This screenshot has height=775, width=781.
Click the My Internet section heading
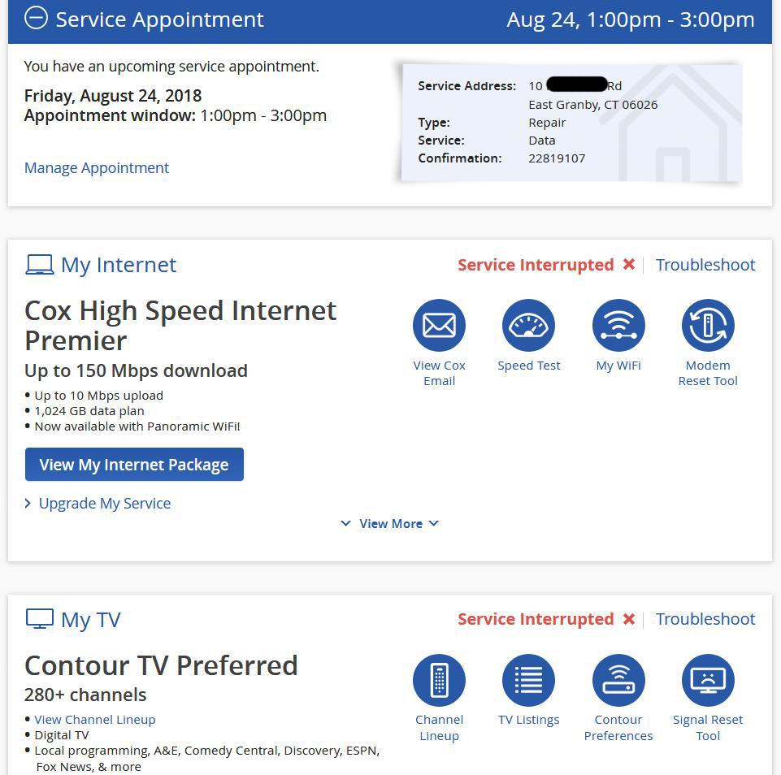(x=118, y=265)
